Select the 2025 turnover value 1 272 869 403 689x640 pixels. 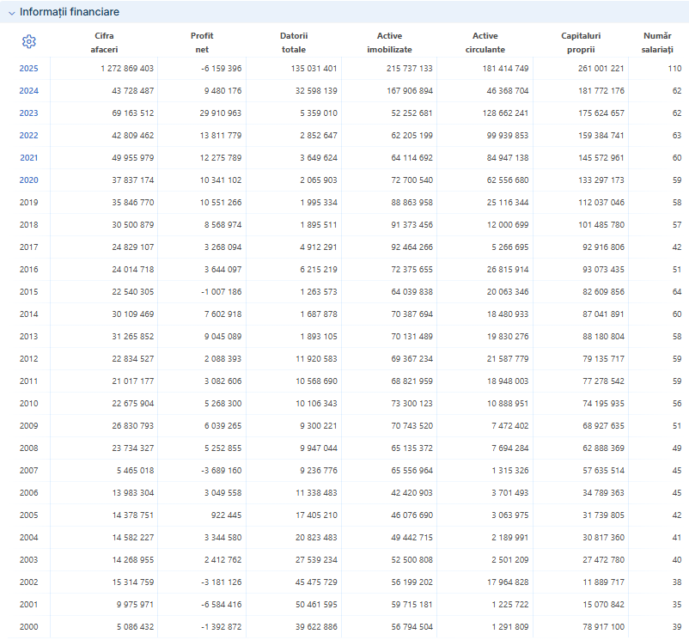[x=127, y=69]
